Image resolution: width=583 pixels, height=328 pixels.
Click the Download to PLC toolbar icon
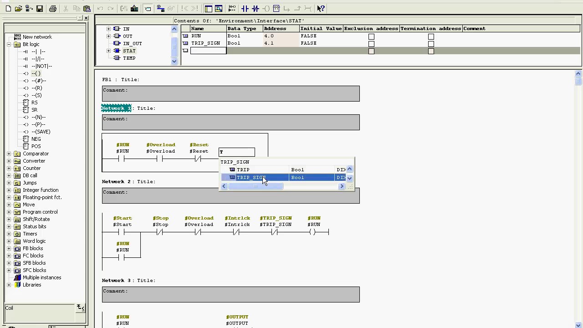[134, 9]
